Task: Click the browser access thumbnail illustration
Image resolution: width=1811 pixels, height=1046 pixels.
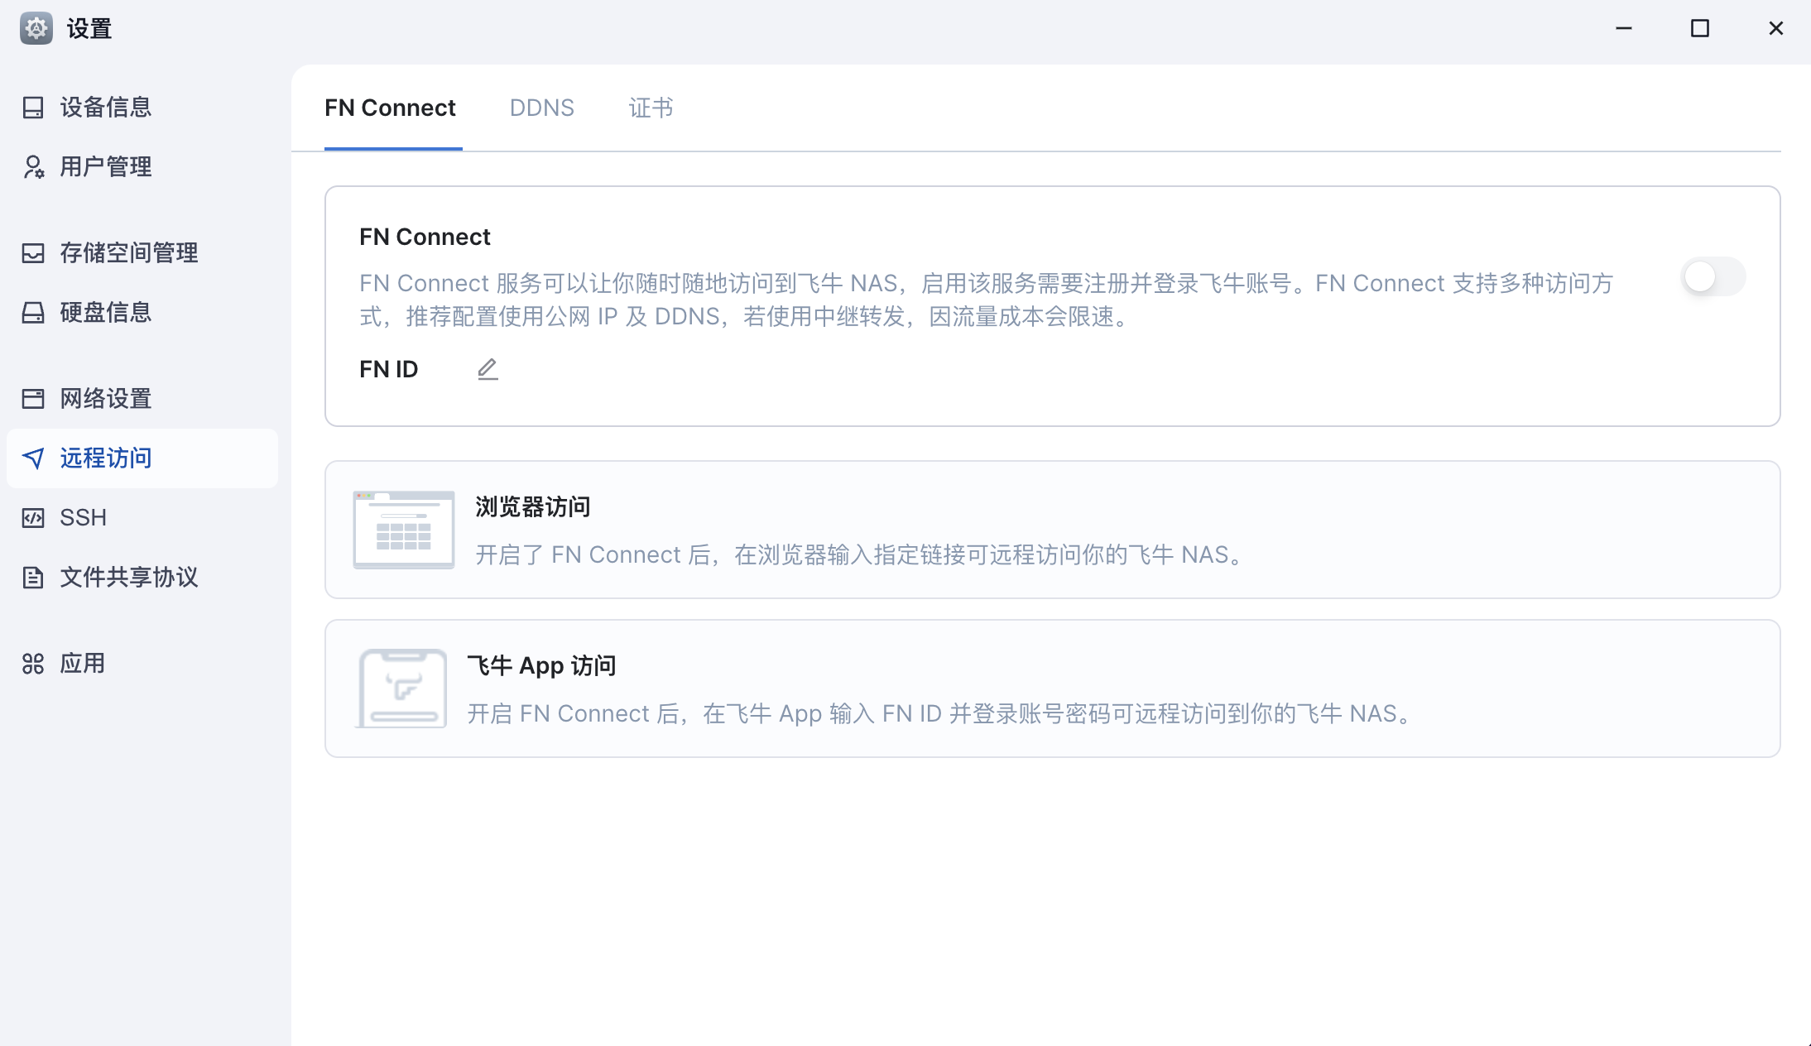Action: click(x=403, y=530)
